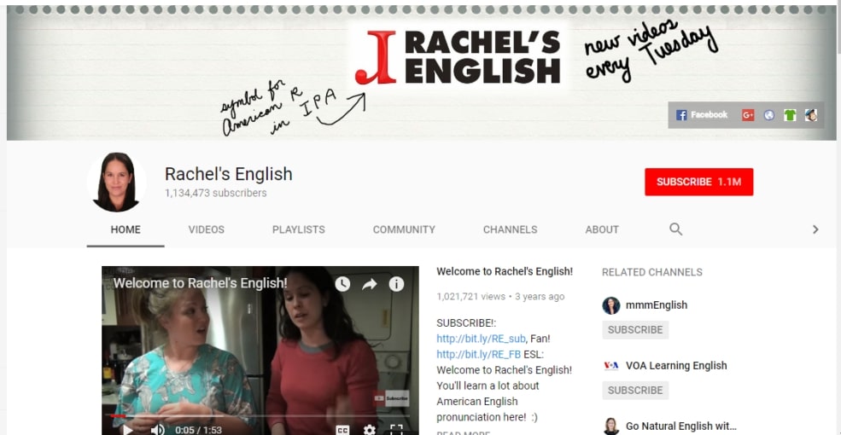Open the Go Natural English channel
The image size is (841, 435).
(x=680, y=426)
